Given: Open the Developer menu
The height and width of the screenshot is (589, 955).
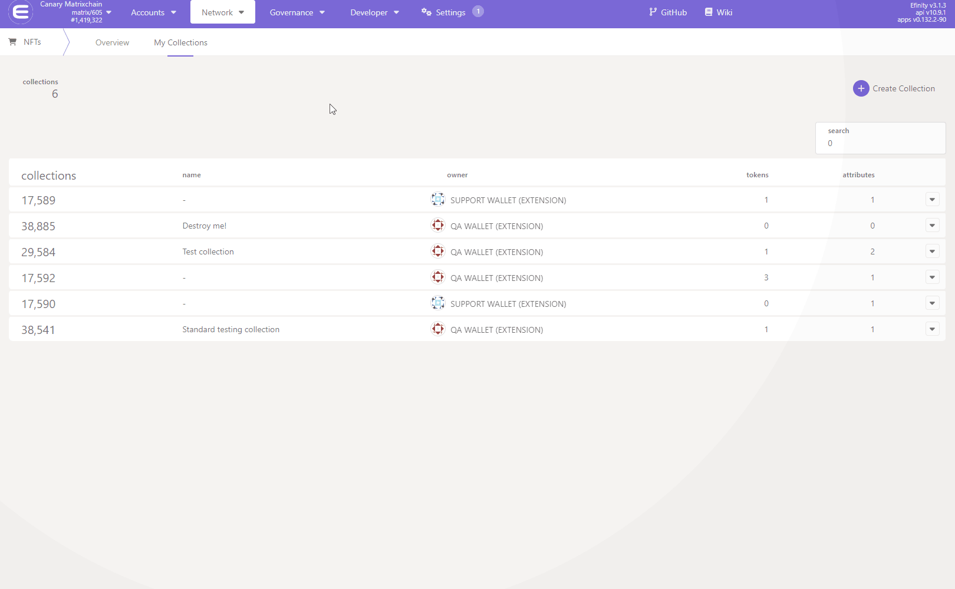Looking at the screenshot, I should [374, 12].
